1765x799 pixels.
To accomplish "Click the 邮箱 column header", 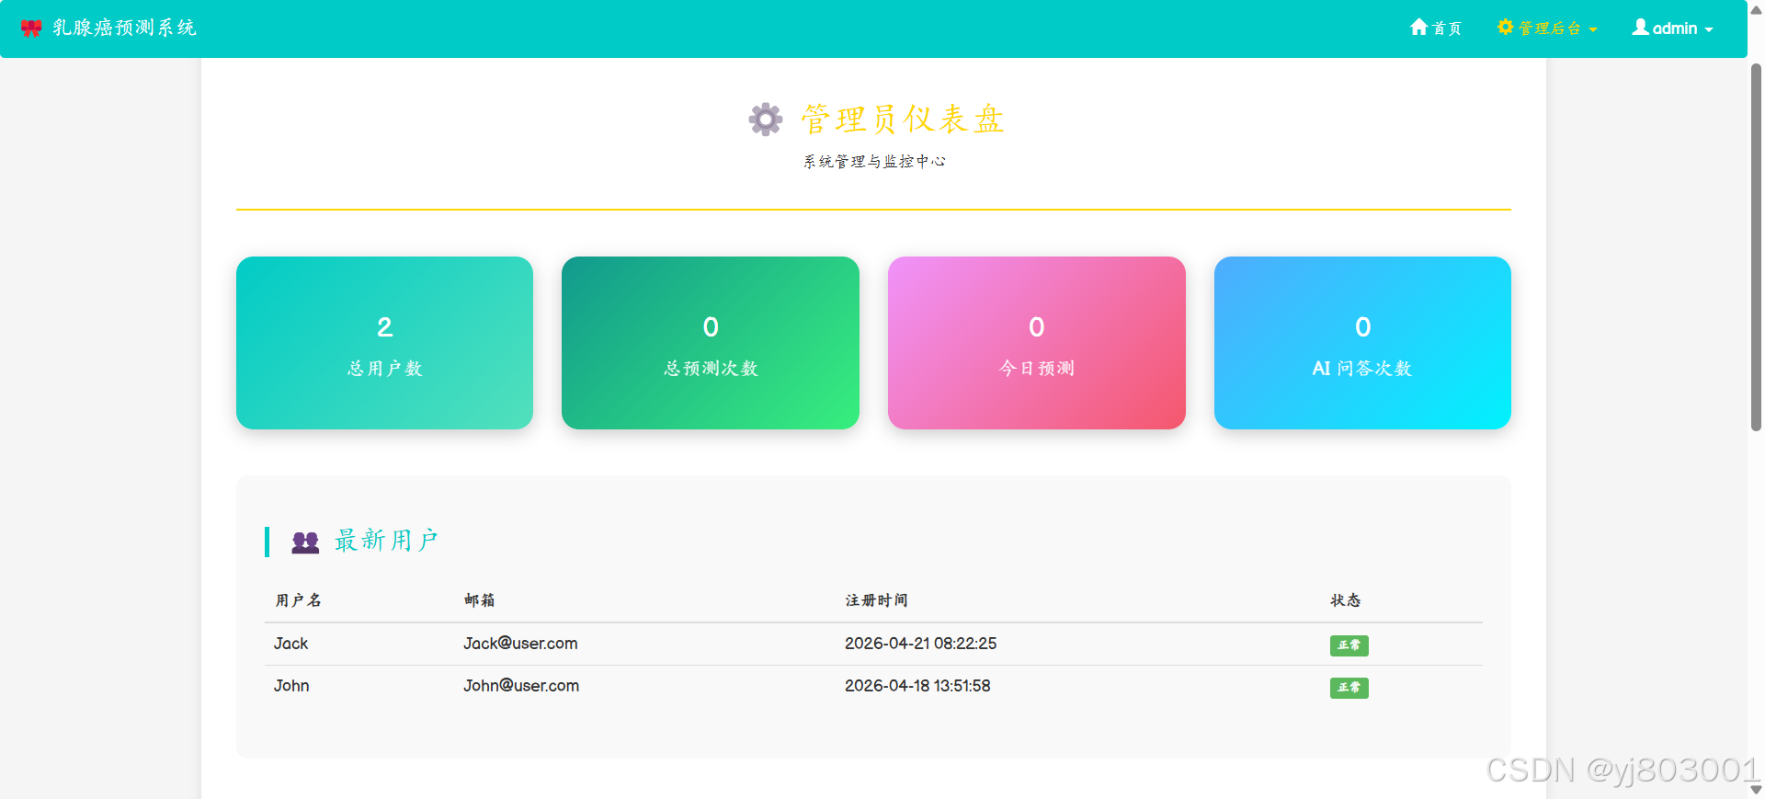I will click(x=480, y=600).
